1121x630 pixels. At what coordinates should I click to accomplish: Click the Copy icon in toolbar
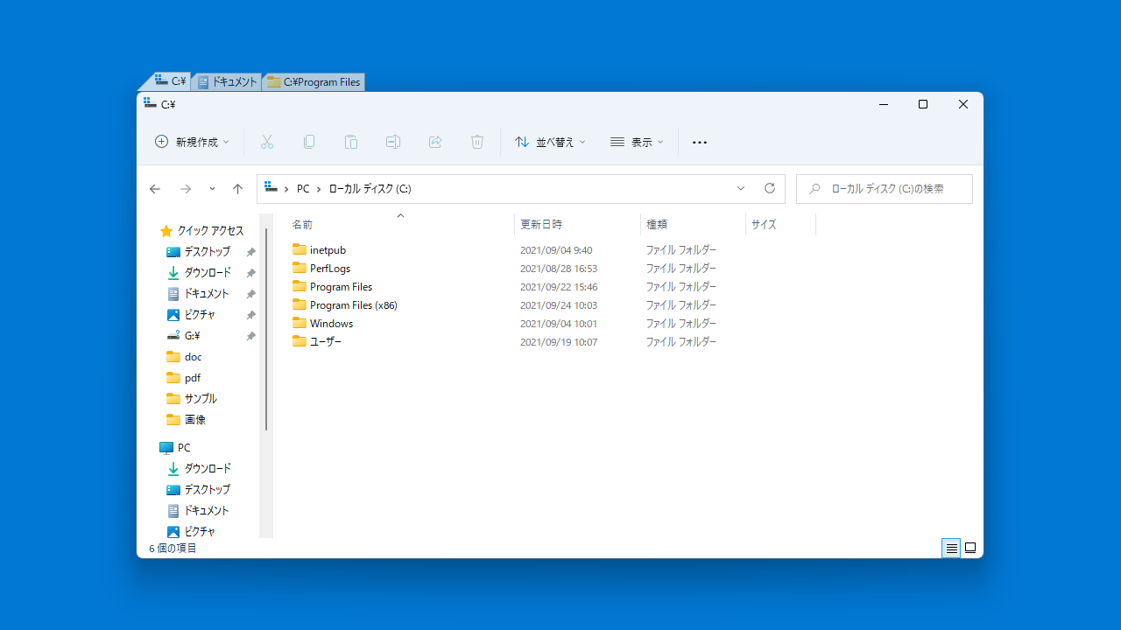[309, 142]
